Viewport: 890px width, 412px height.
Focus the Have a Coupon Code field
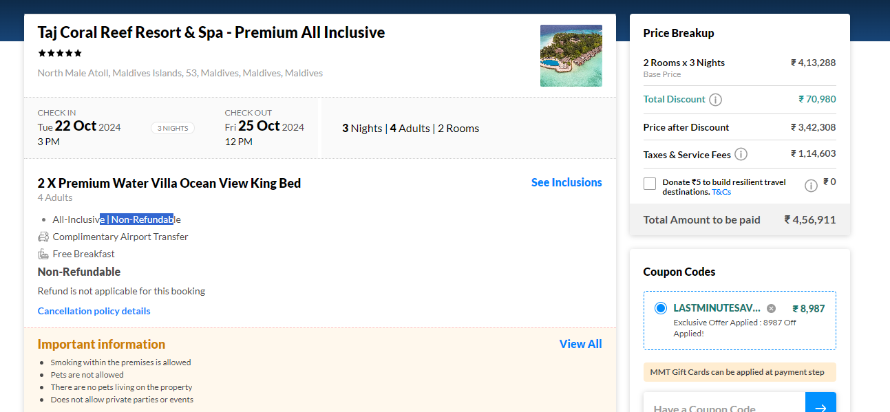pyautogui.click(x=724, y=406)
